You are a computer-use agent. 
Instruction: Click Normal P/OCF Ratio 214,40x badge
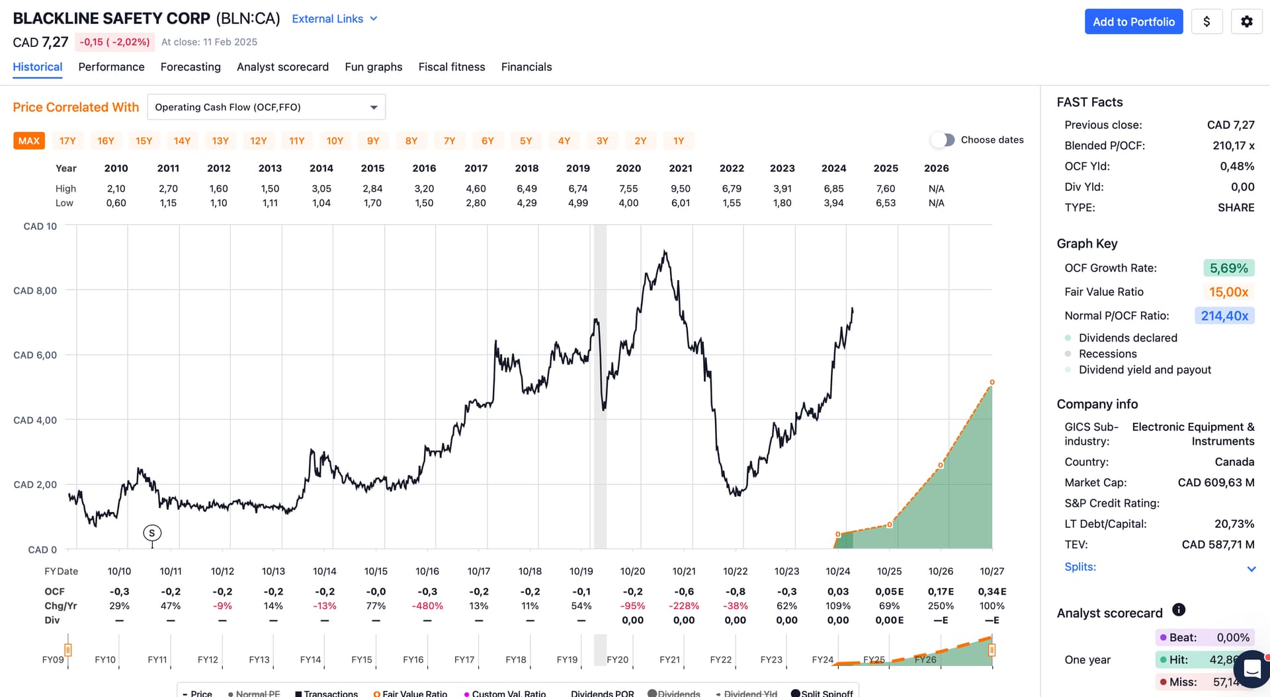(1224, 316)
